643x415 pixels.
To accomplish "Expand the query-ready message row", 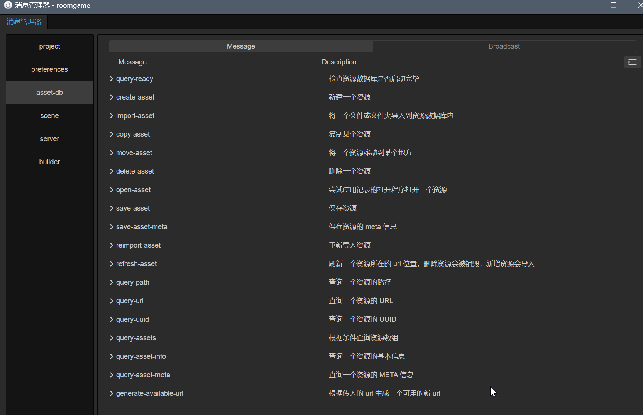I will (x=112, y=79).
